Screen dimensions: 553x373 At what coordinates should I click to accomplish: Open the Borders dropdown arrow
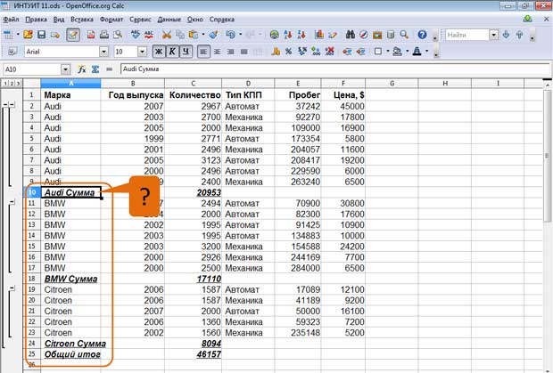pos(388,52)
